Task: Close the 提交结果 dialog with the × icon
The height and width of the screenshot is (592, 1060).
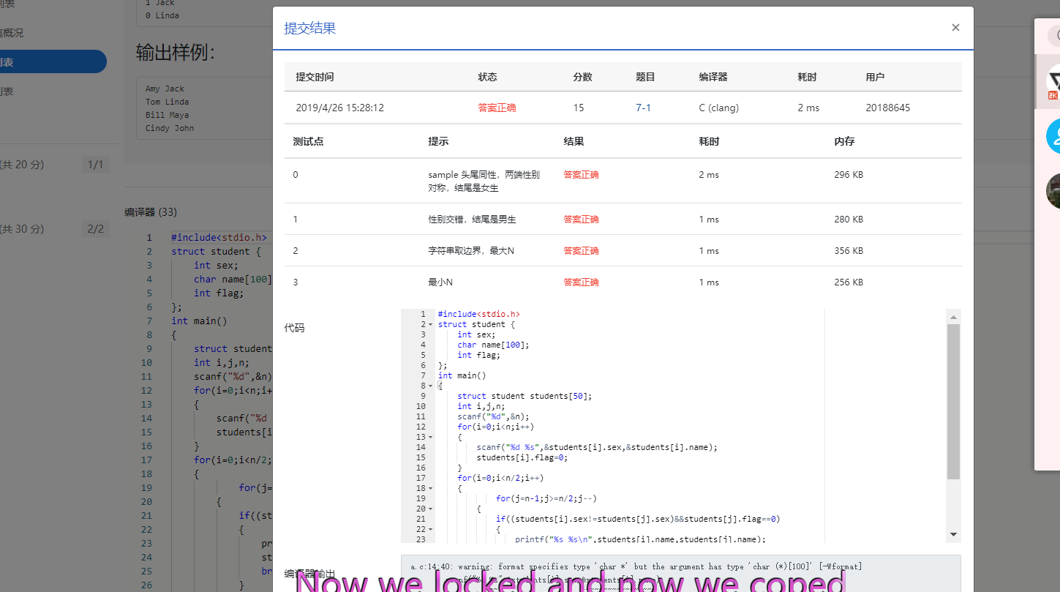Action: coord(955,28)
